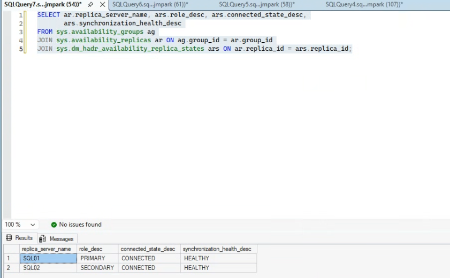
Task: Click the Results grid icon
Action: point(9,238)
